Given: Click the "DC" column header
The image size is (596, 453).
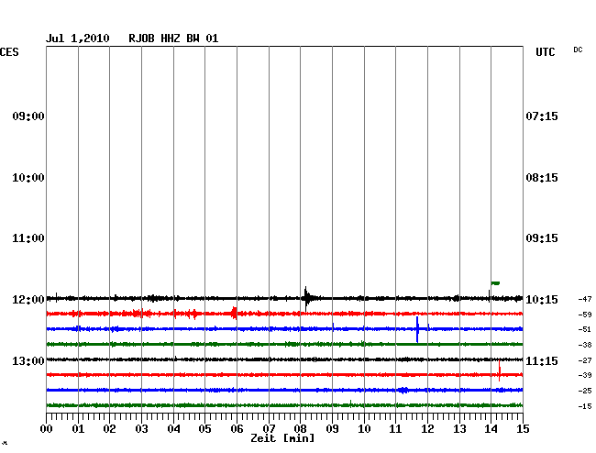Looking at the screenshot, I should coord(578,50).
